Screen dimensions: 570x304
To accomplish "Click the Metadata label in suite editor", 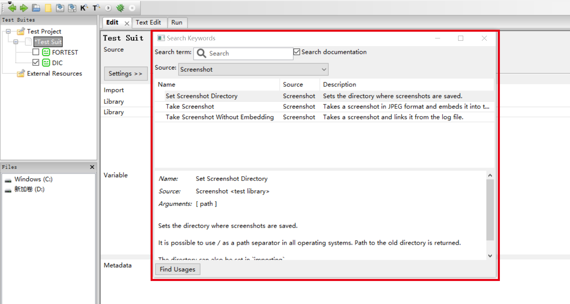I will [x=118, y=265].
